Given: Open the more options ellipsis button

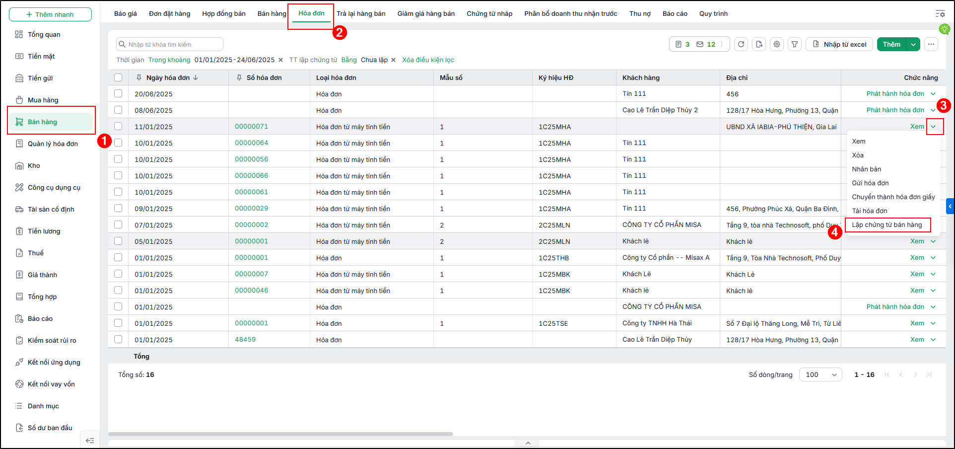Looking at the screenshot, I should point(931,44).
